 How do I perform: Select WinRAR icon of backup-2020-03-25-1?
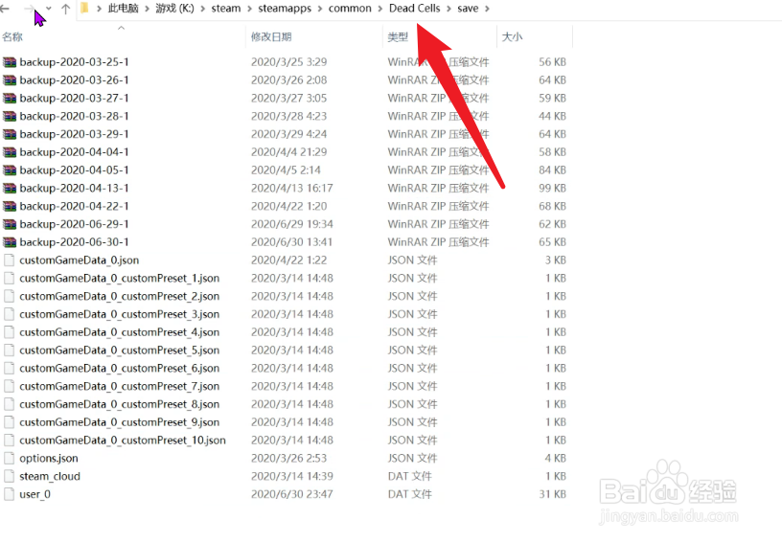pos(10,62)
